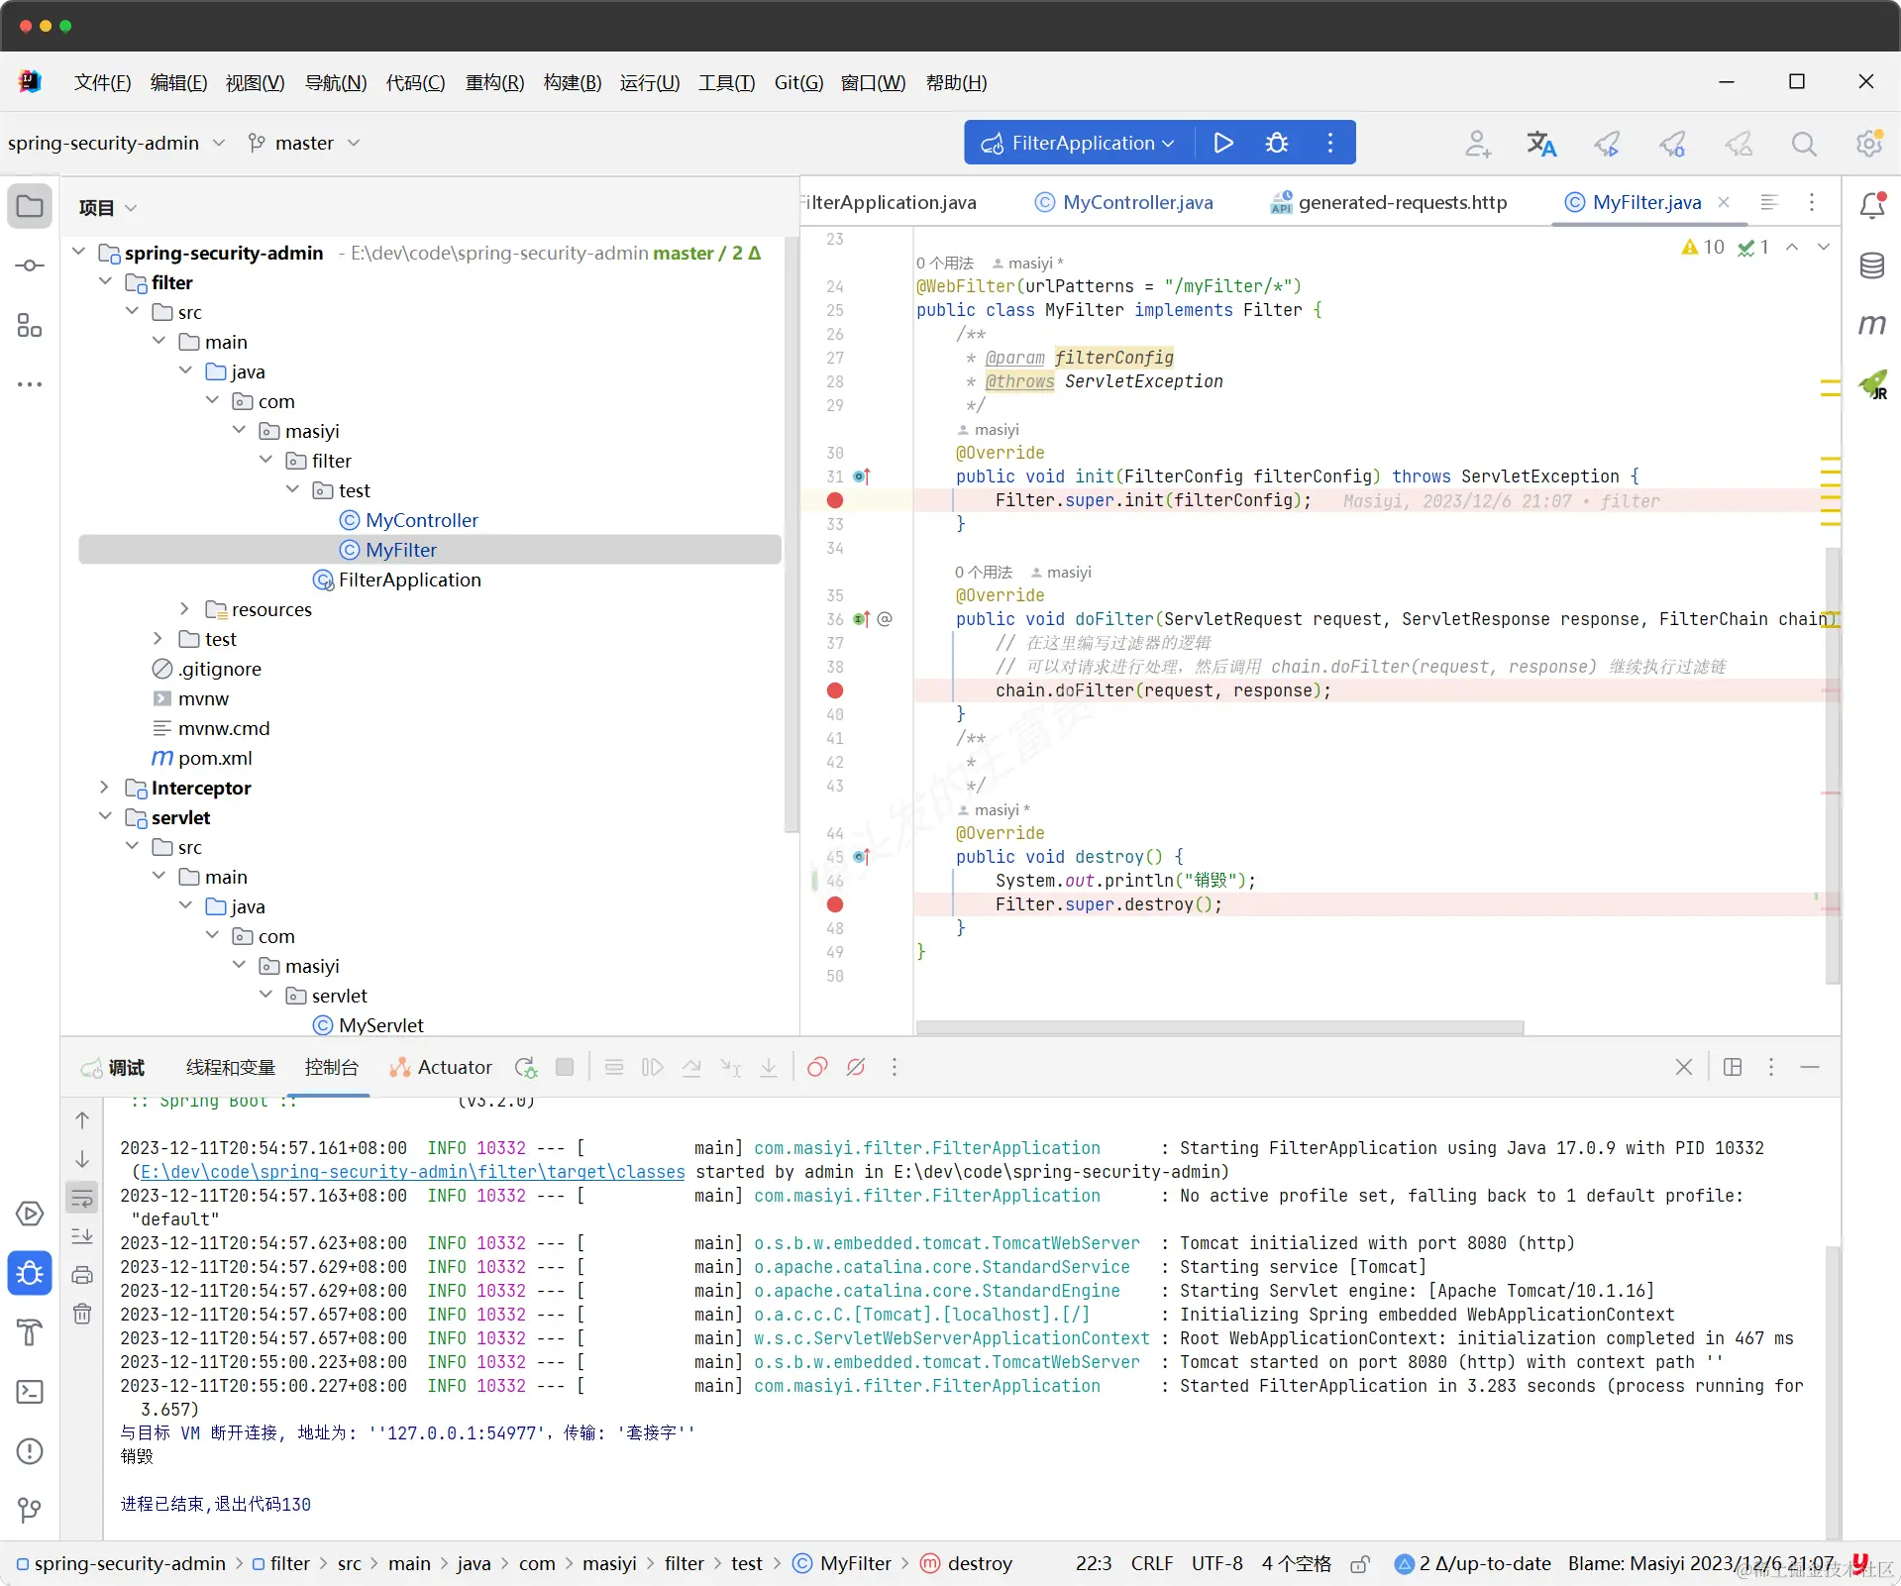Screen dimensions: 1901x1586
Task: Click UTF-8 encoding in status bar
Action: pos(1216,1564)
